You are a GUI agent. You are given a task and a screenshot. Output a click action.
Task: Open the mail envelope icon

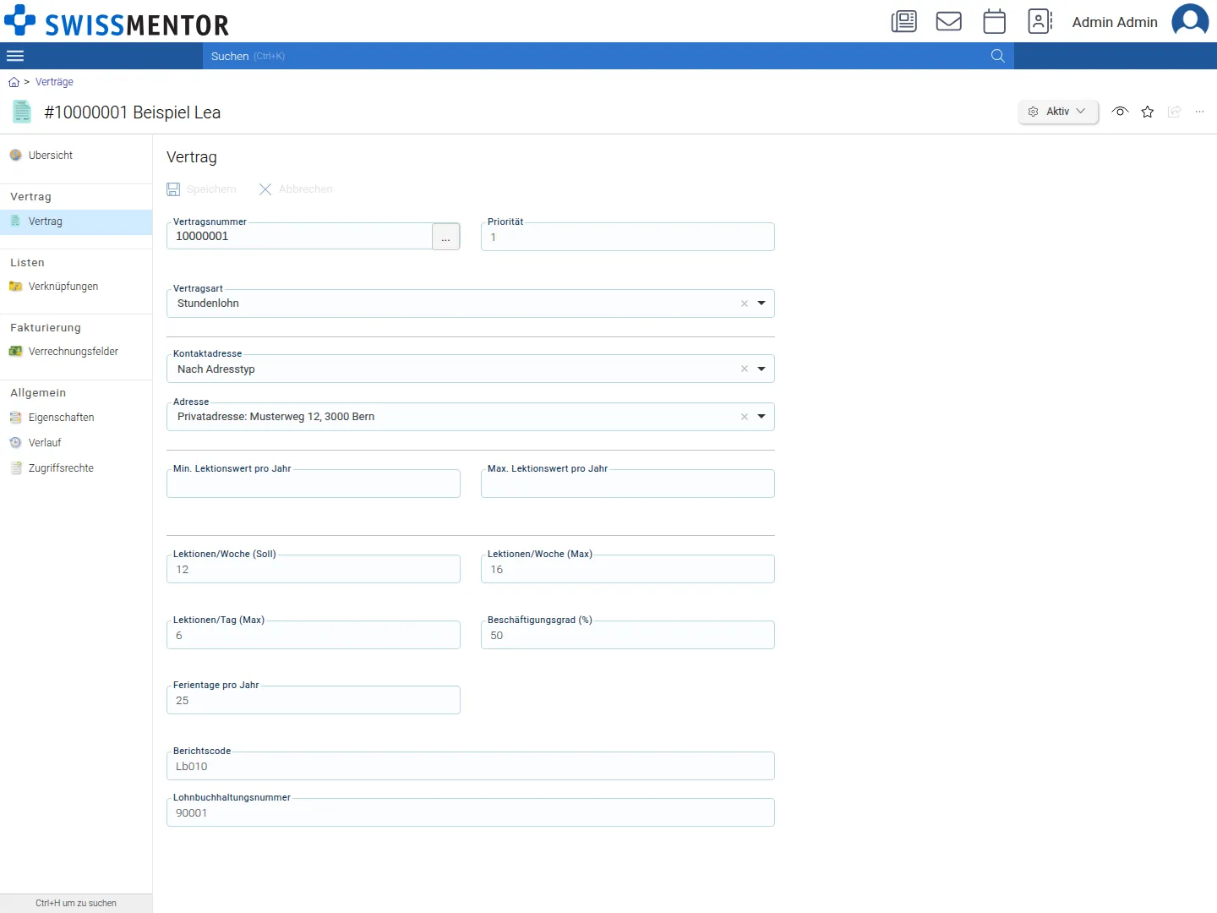point(949,21)
